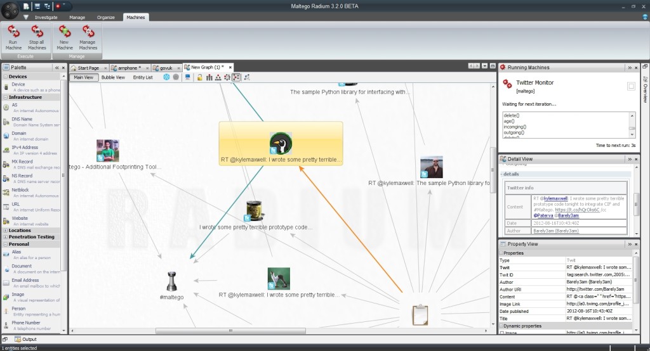Click the padlock icon in graph toolbar

click(x=199, y=77)
